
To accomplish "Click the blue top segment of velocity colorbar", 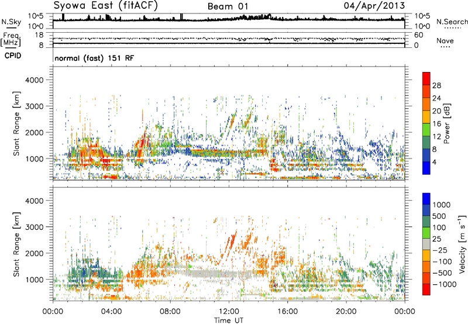I will click(x=426, y=199).
